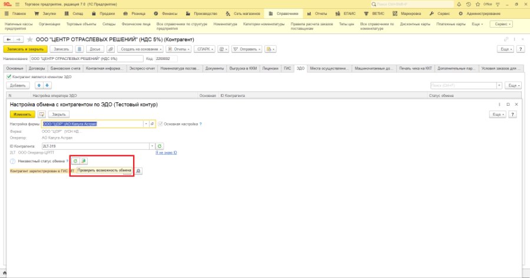Open history clock icon
530x278 pixels.
[x=468, y=4]
